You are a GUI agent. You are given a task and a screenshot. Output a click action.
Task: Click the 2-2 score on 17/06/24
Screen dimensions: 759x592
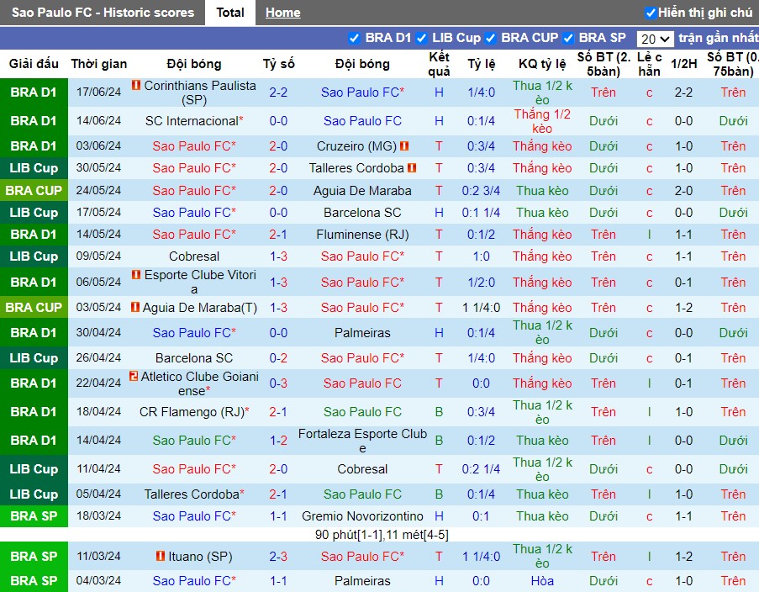point(278,92)
